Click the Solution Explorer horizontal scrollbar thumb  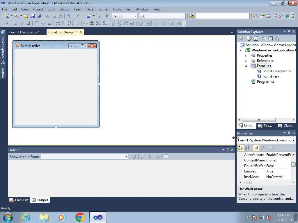259,120
